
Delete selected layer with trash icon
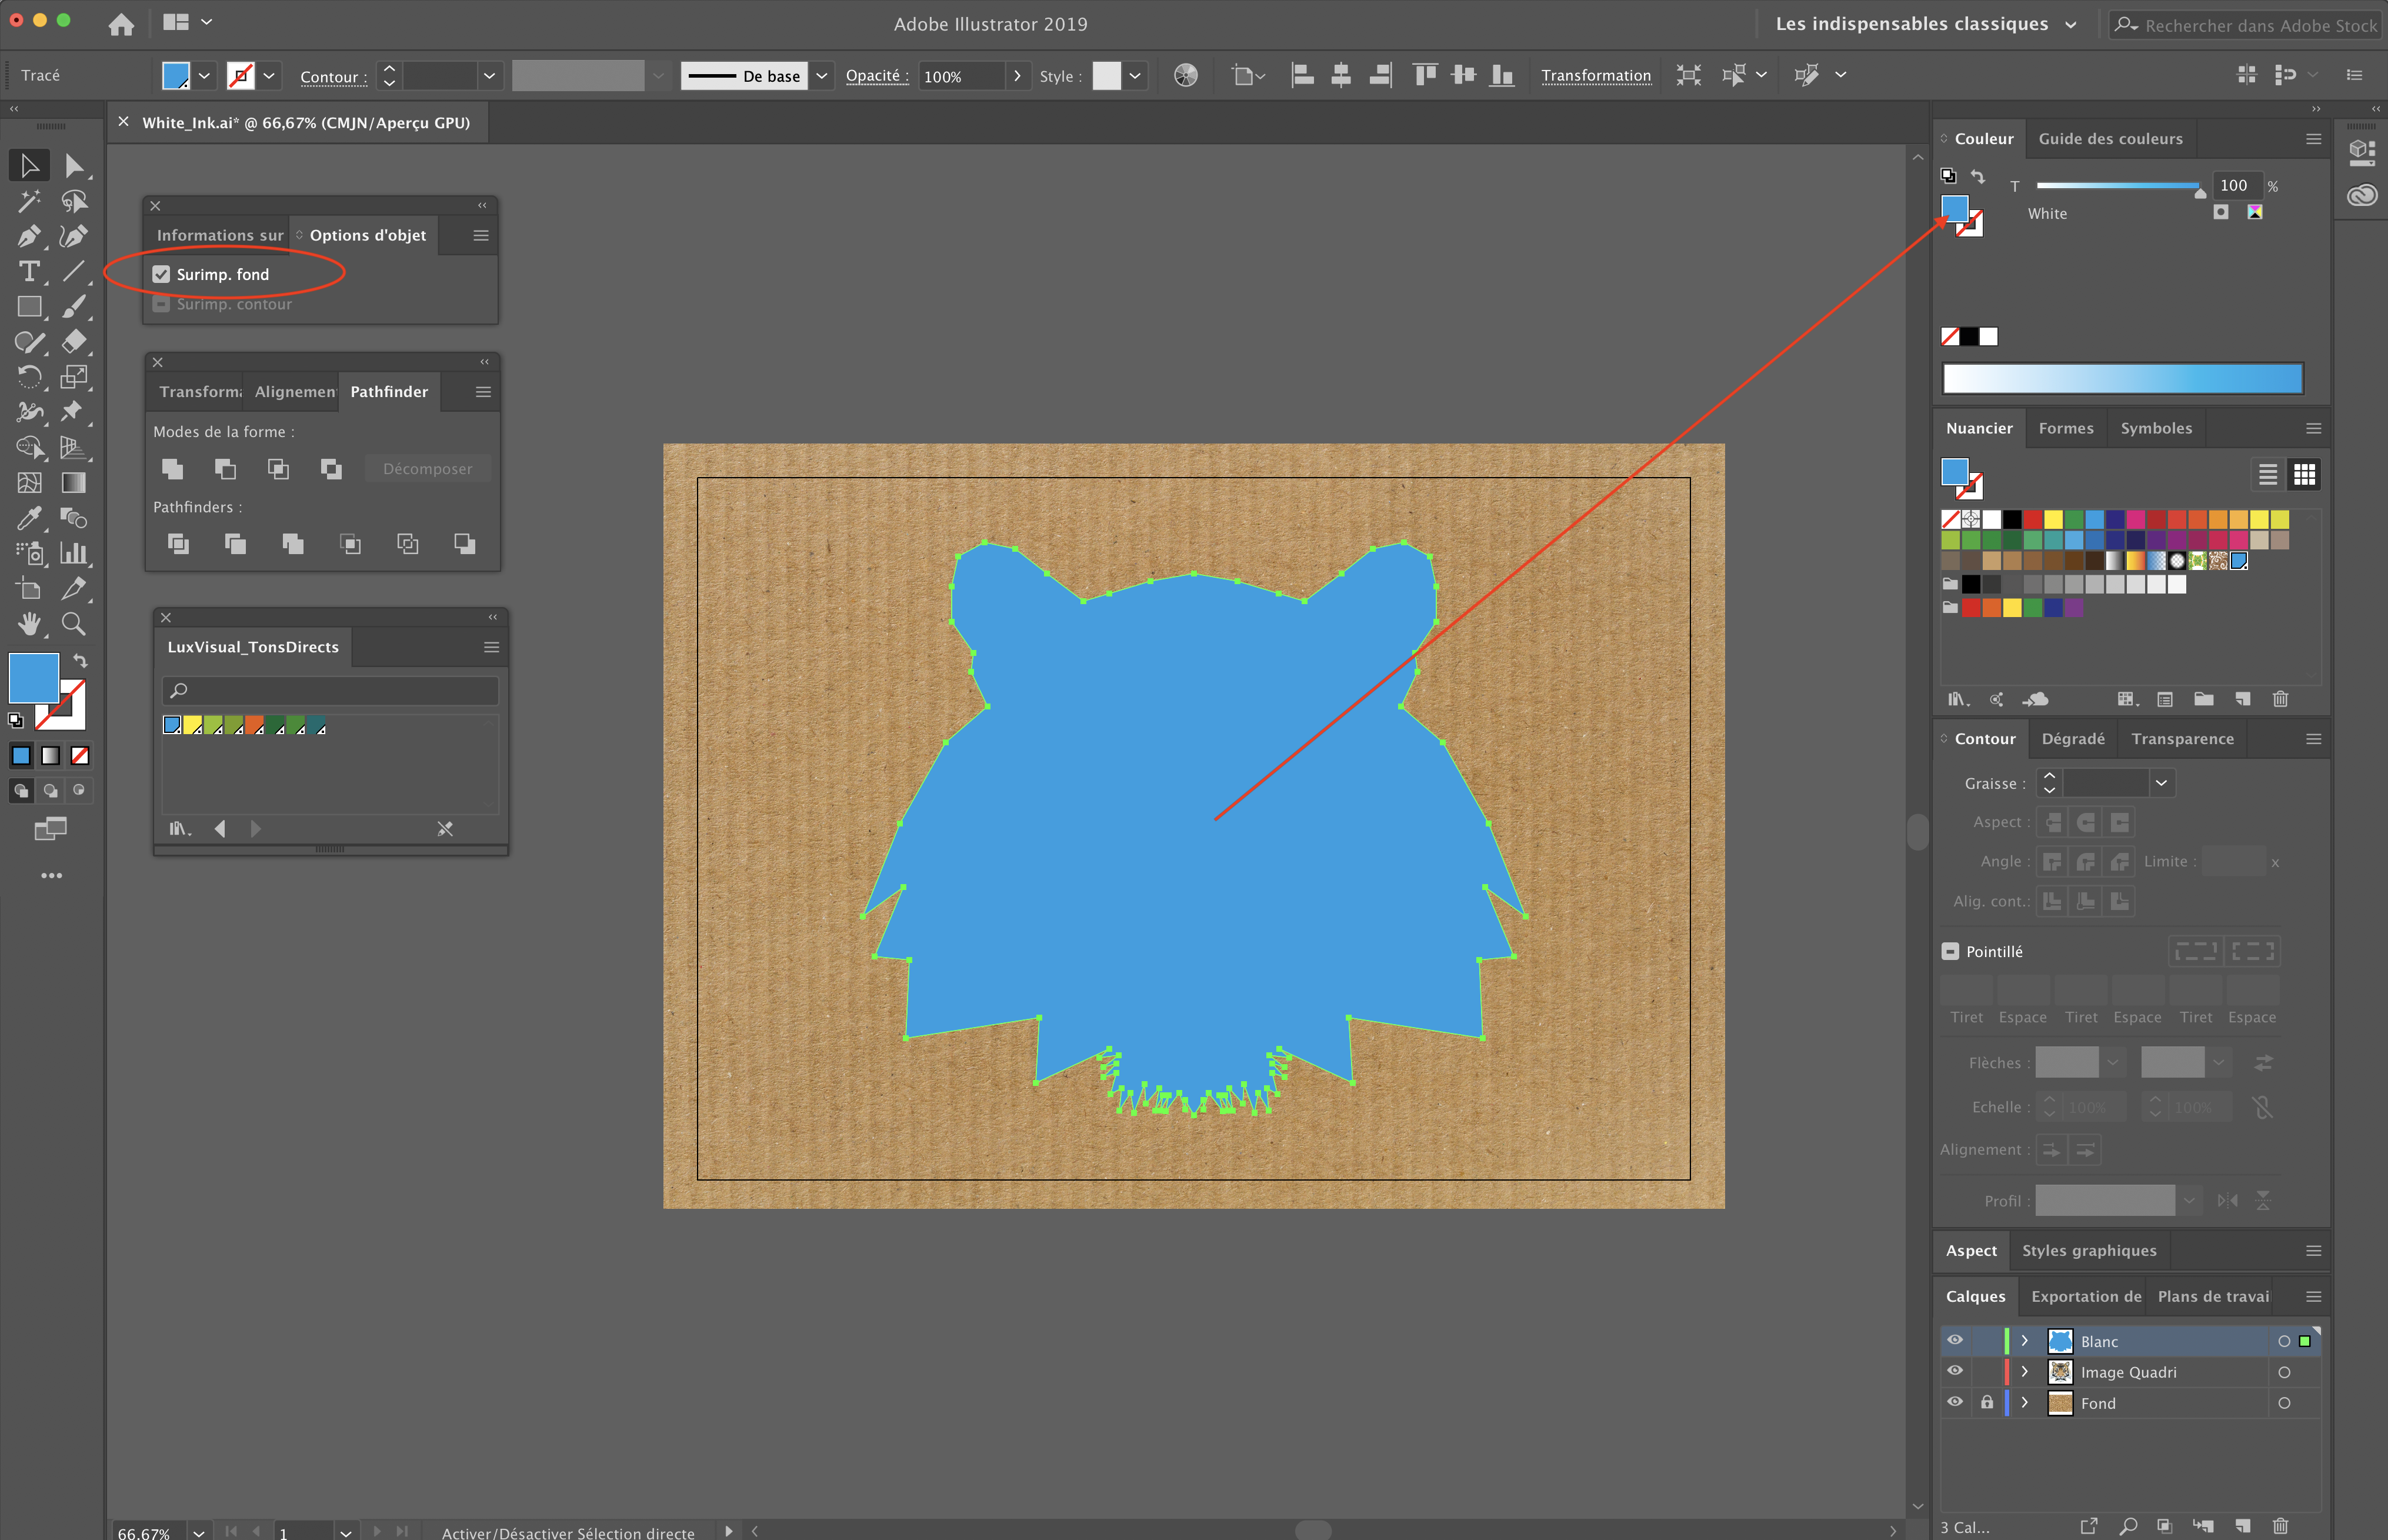[x=2279, y=1526]
